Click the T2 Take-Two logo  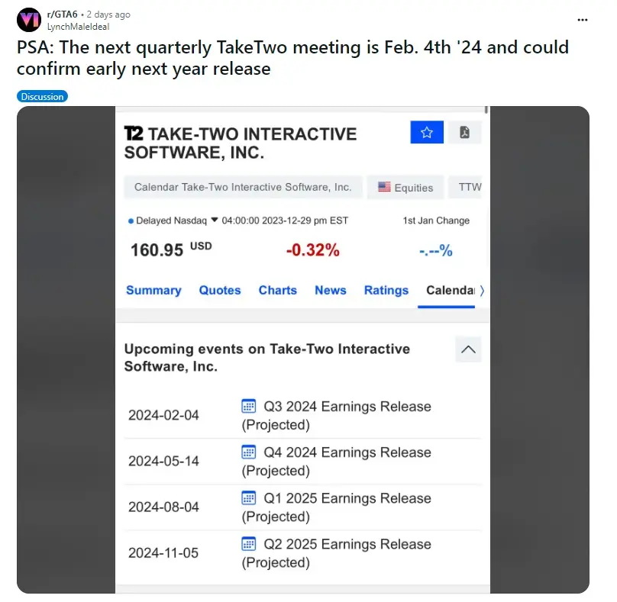click(135, 133)
